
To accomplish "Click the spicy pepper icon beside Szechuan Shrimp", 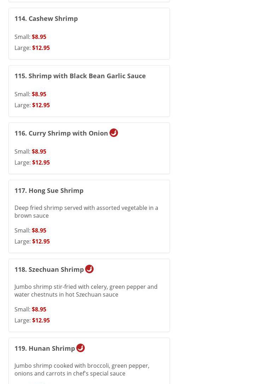I will click(89, 269).
